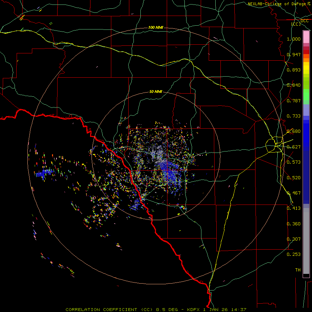
Task: Click the 0.893 scale value
Action: click(294, 70)
